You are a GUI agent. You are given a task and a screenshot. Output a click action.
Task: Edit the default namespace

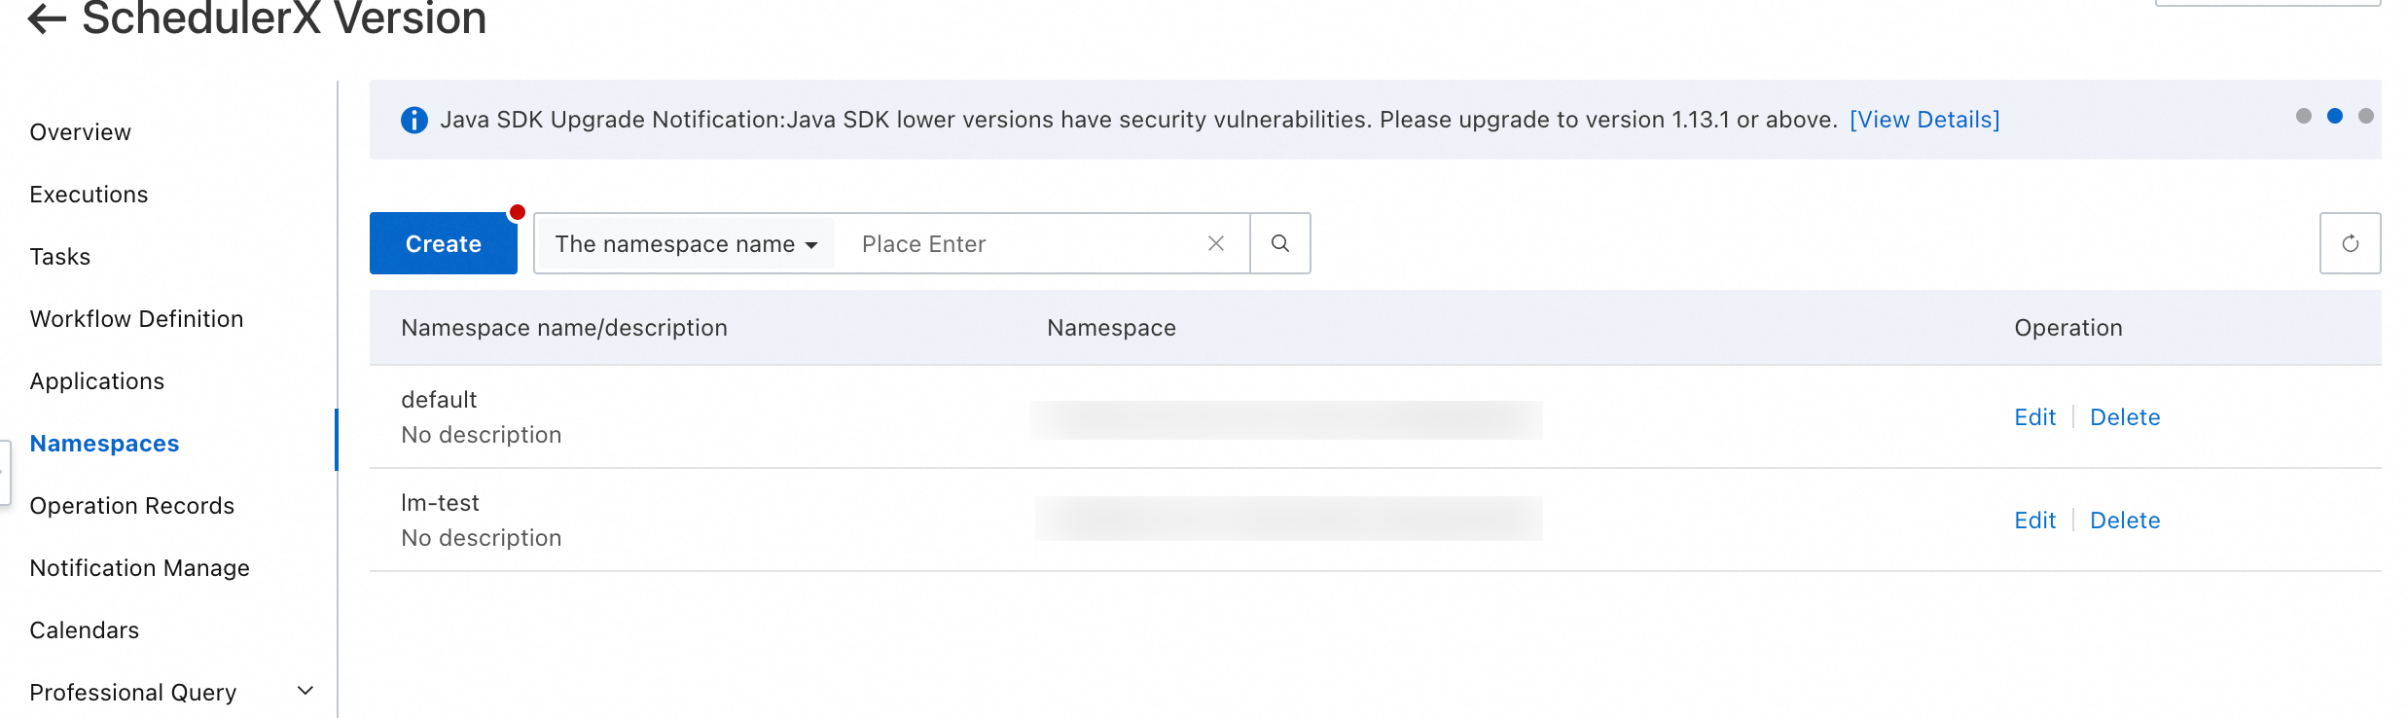2034,417
